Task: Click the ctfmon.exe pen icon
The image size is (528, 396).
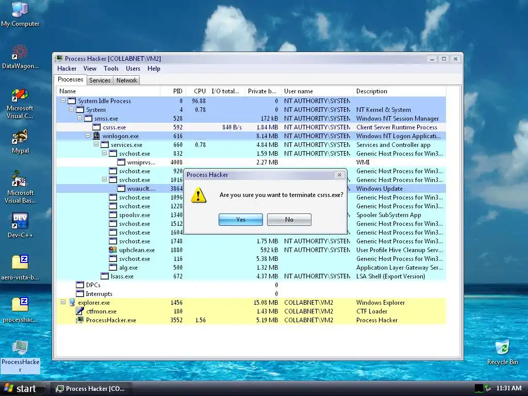Action: pos(80,311)
